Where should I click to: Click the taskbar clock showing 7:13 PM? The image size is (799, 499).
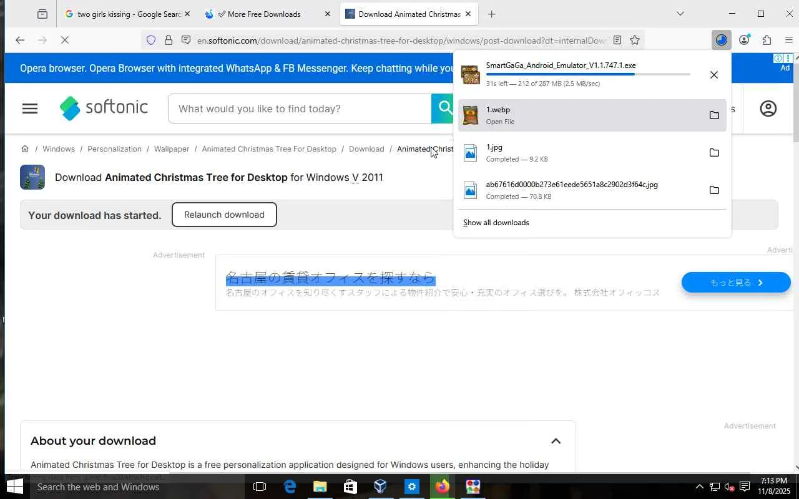774,487
